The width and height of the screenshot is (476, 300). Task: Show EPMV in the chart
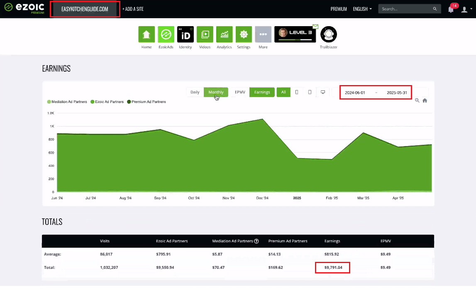point(240,92)
